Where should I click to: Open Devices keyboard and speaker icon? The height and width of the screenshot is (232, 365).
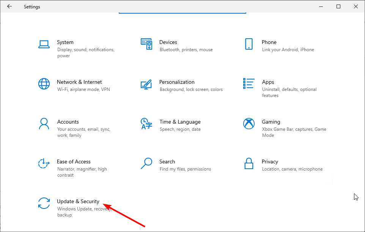click(146, 44)
